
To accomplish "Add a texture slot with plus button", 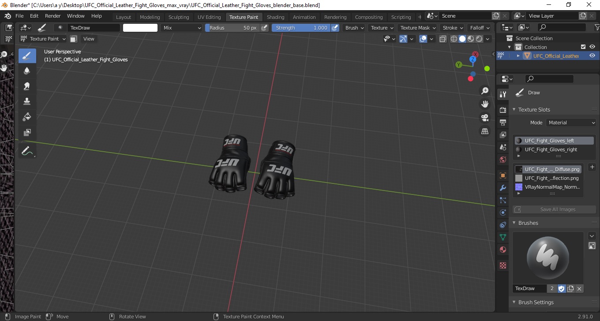I will point(592,167).
